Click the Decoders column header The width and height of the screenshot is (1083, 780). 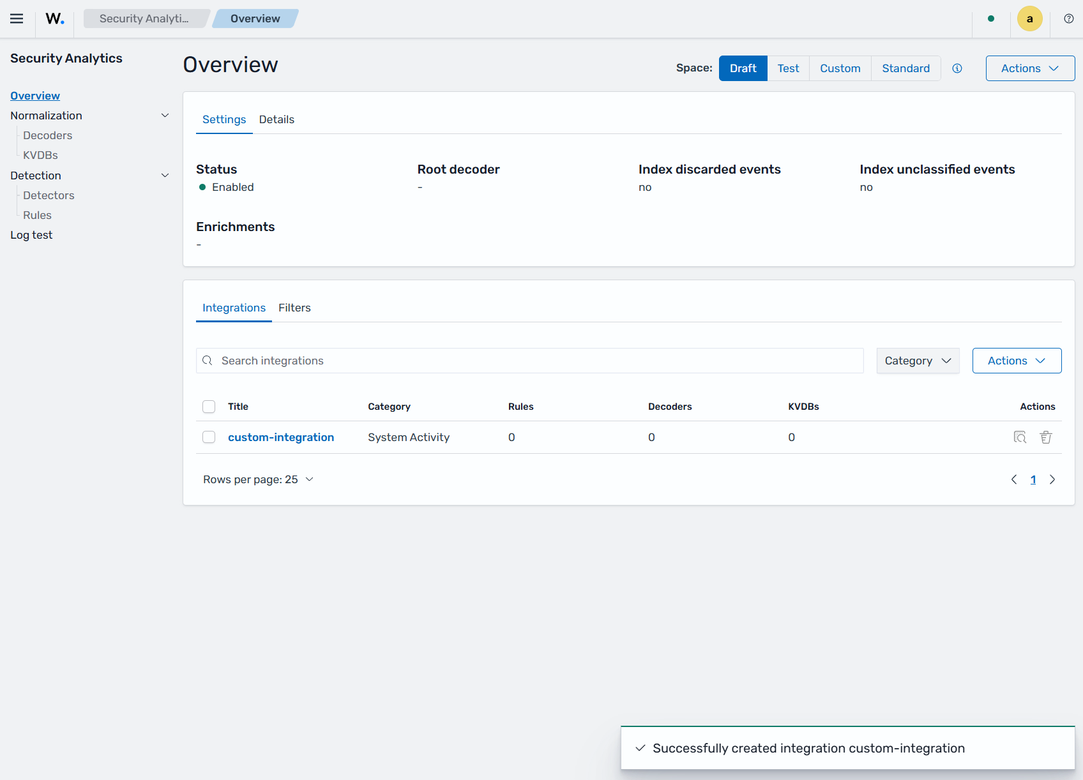670,407
